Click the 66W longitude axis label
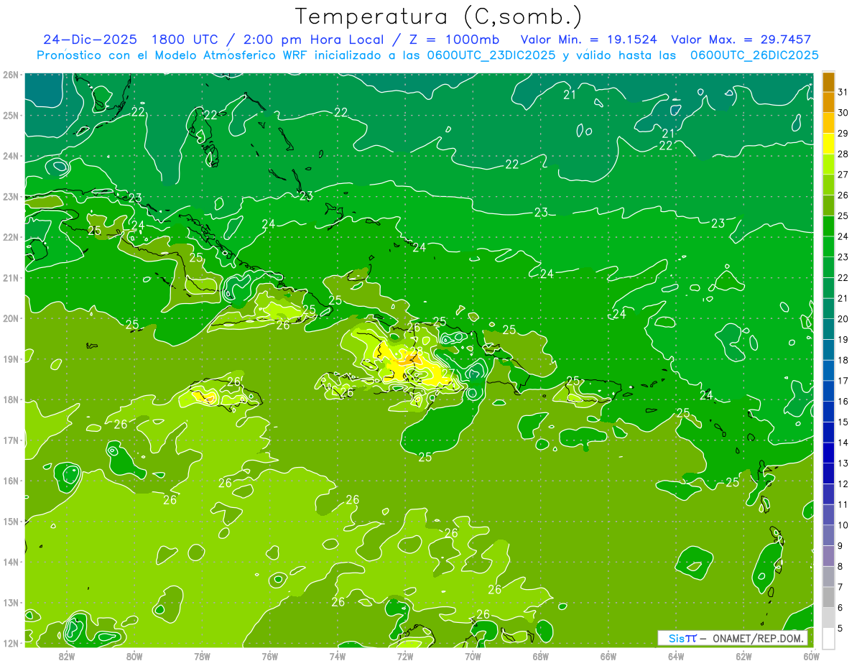This screenshot has height=666, width=862. 608,656
